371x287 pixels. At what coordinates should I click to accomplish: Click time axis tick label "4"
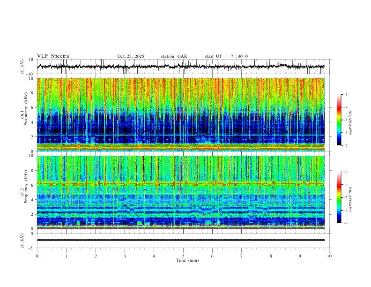click(154, 256)
